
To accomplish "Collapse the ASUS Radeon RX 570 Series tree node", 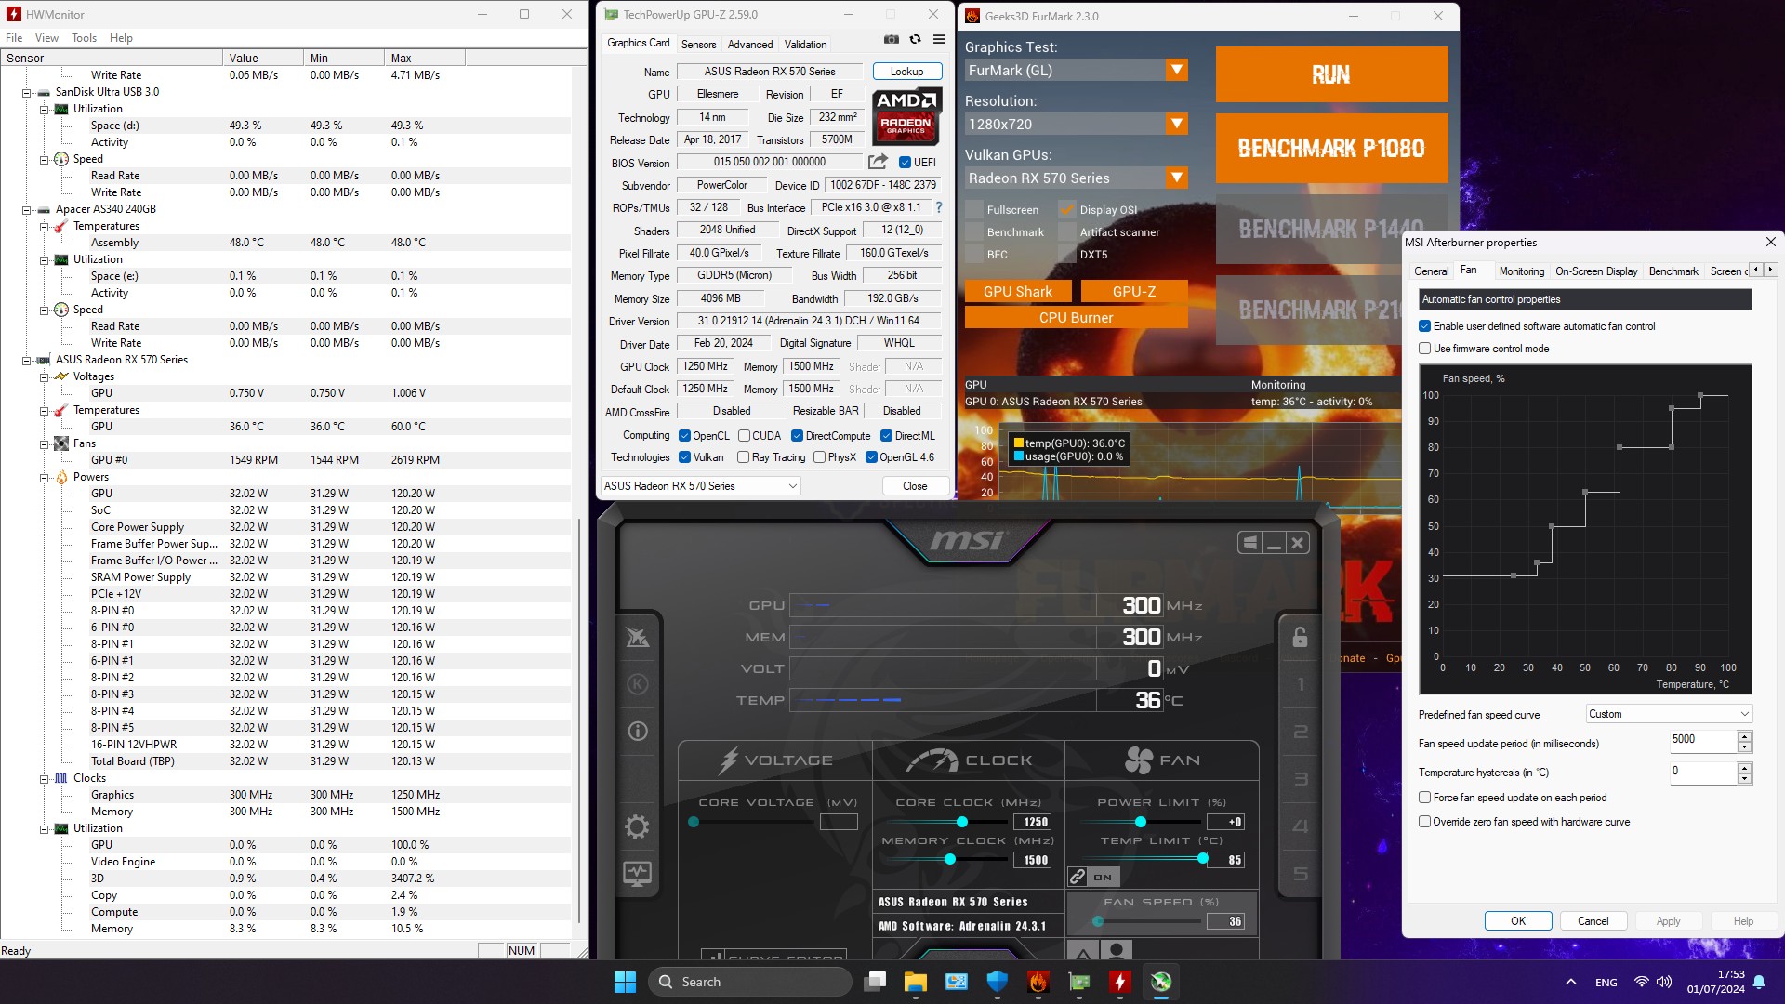I will point(26,360).
